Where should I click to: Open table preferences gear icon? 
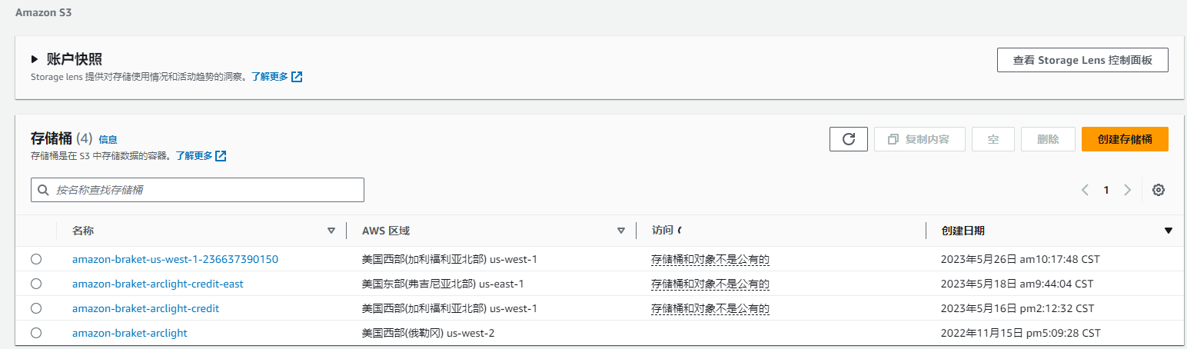(x=1159, y=190)
